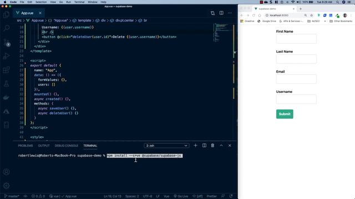This screenshot has height=199, width=355.
Task: Open the Docker view in the activity bar
Action: click(x=6, y=97)
